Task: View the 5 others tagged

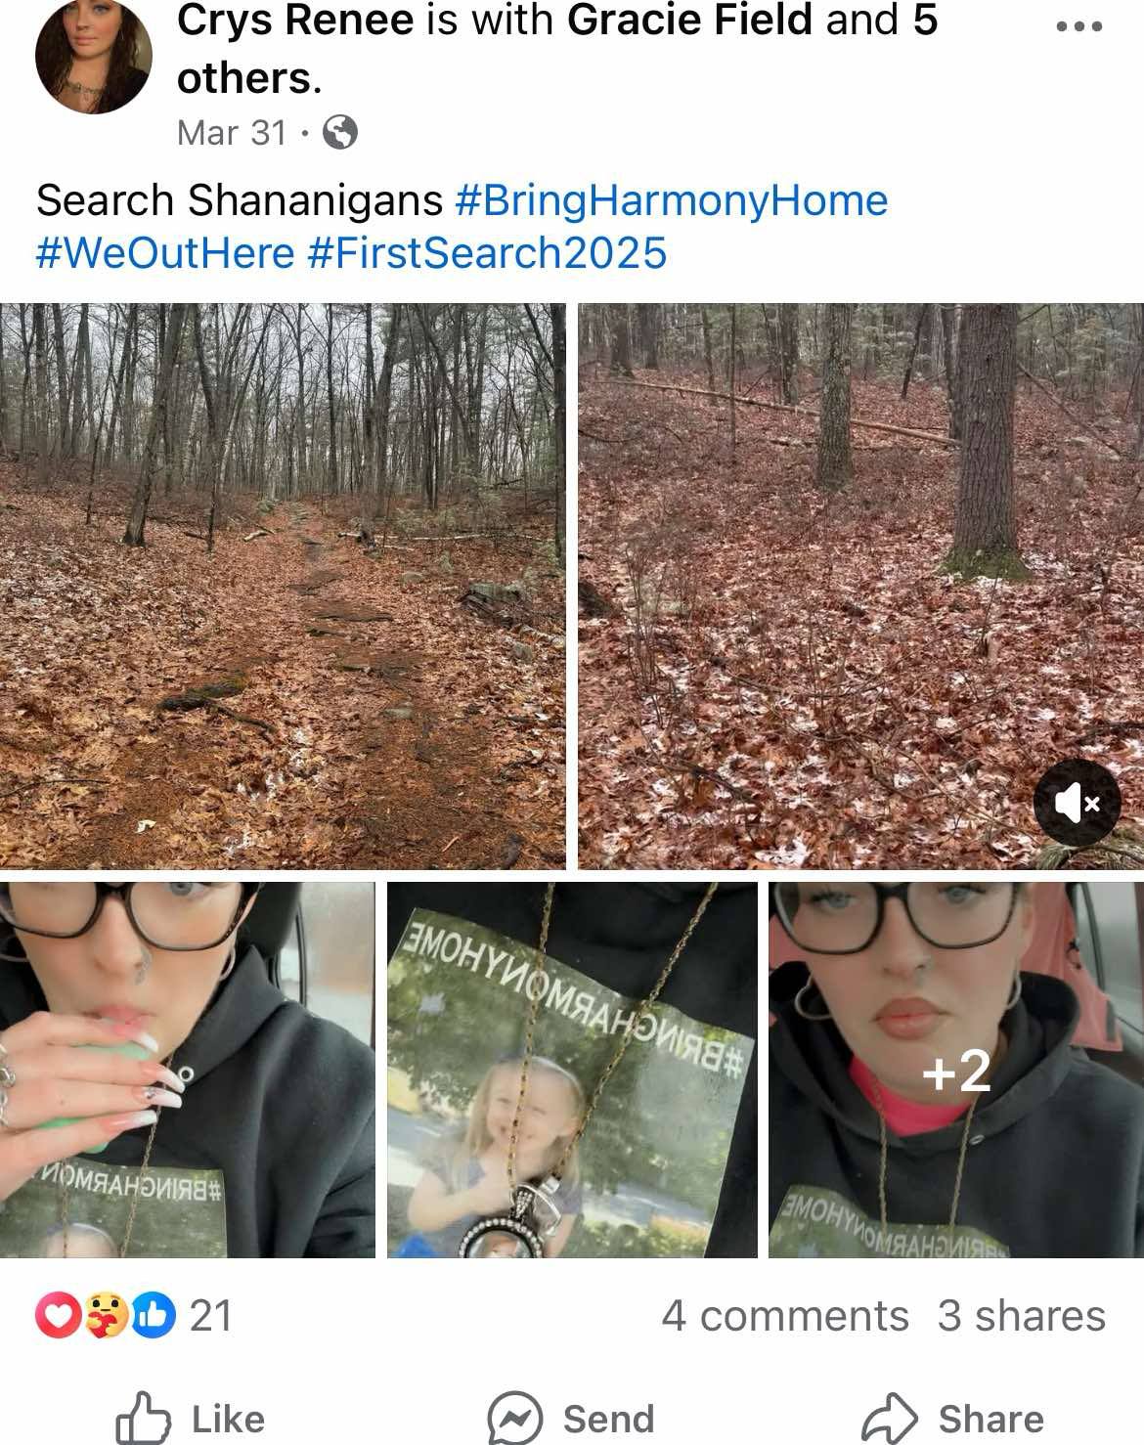Action: point(557,49)
